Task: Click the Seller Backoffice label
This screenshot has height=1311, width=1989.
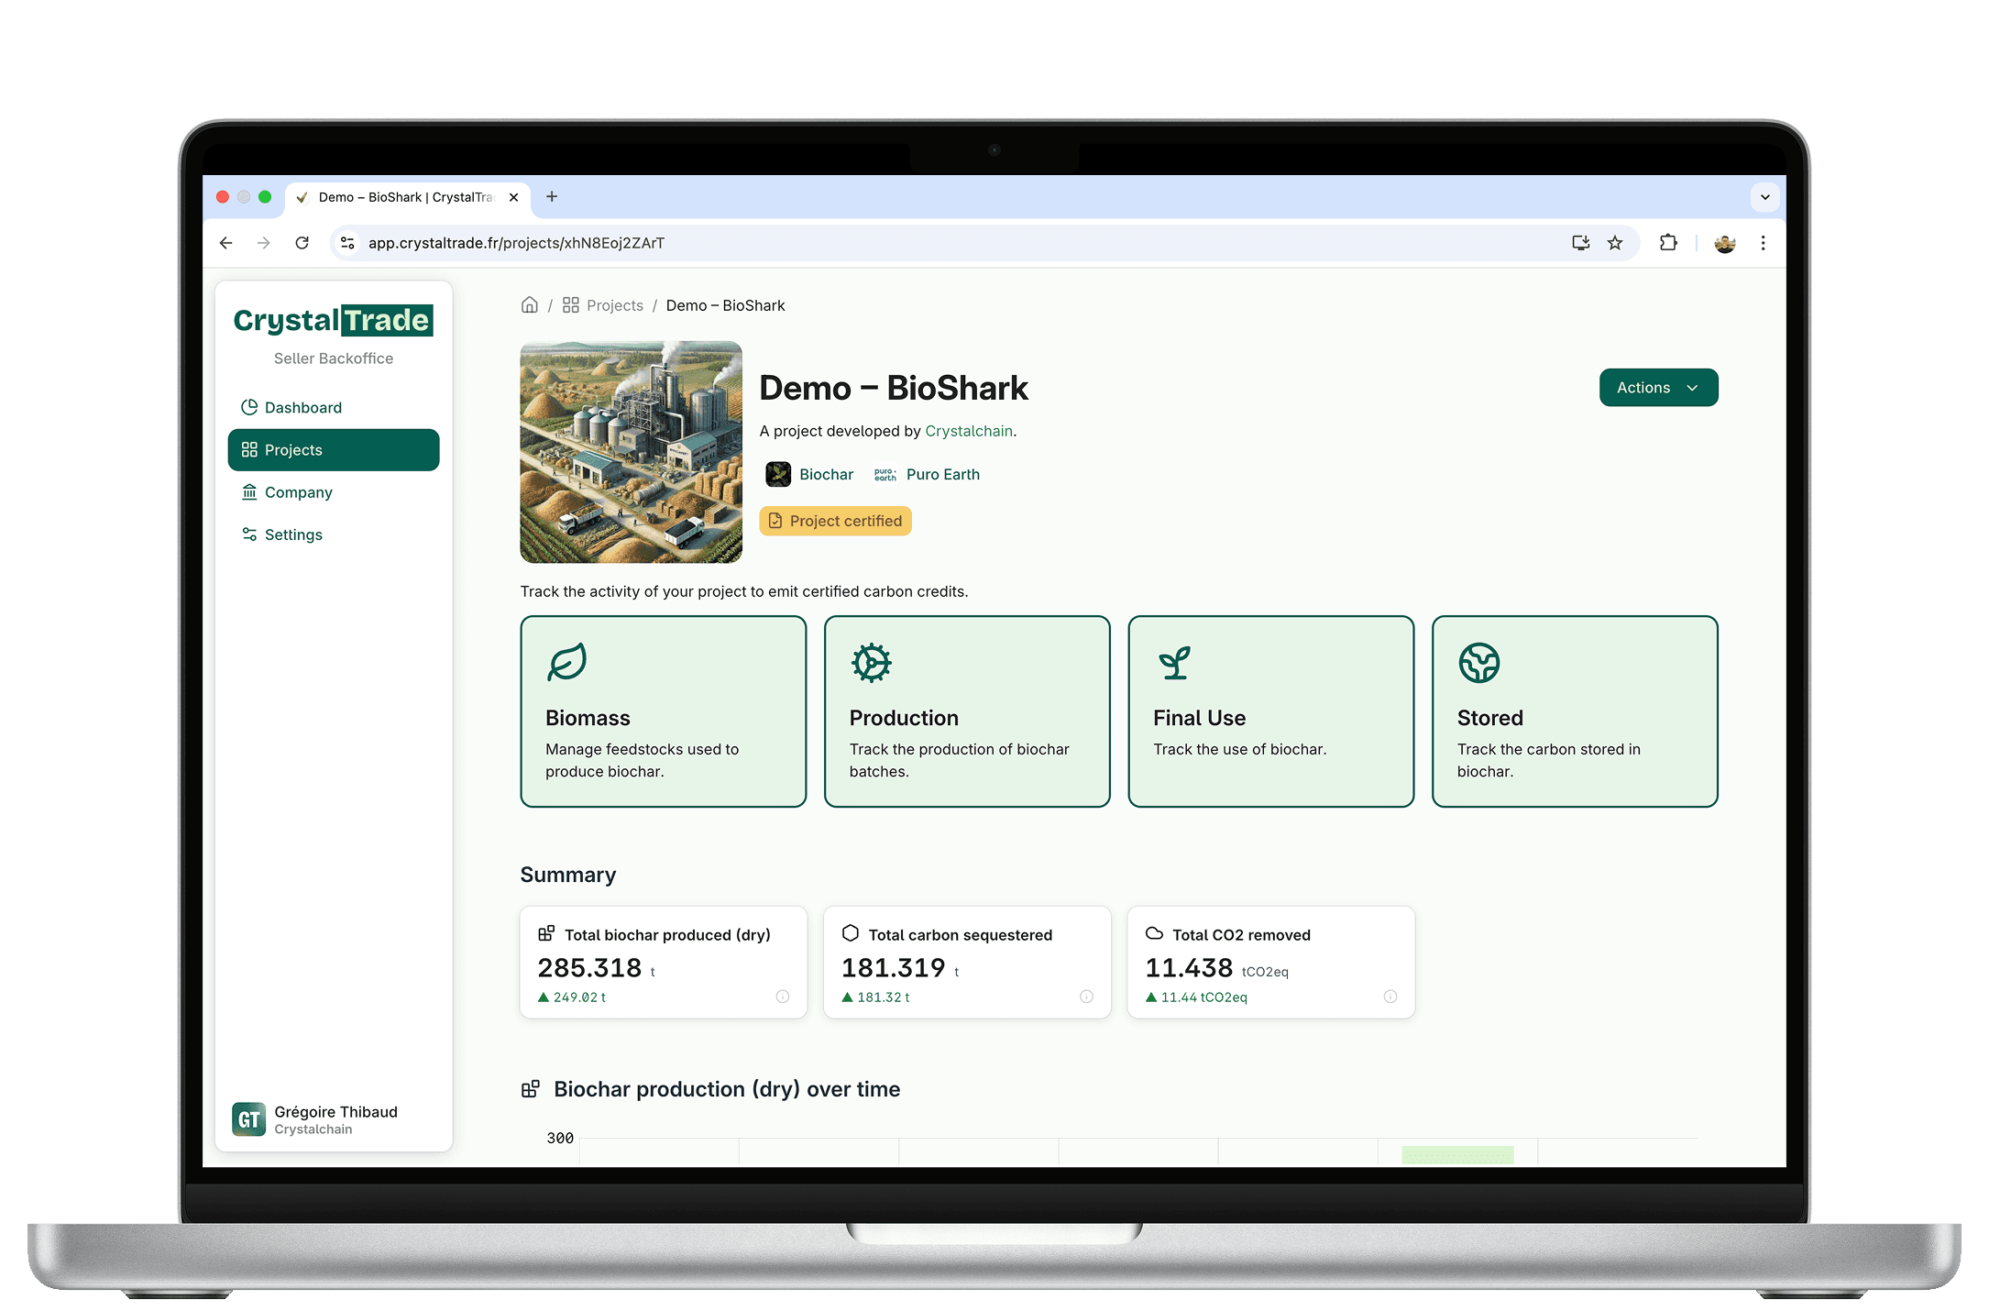Action: click(334, 358)
